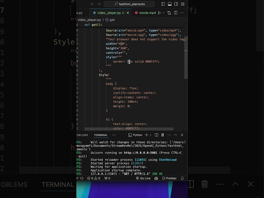Screen dimensions: 264x198
Task: Click the border: solid #005fff line
Action: [x=136, y=61]
